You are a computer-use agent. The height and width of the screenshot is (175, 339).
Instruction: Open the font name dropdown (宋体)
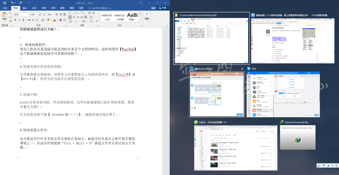tap(29, 14)
